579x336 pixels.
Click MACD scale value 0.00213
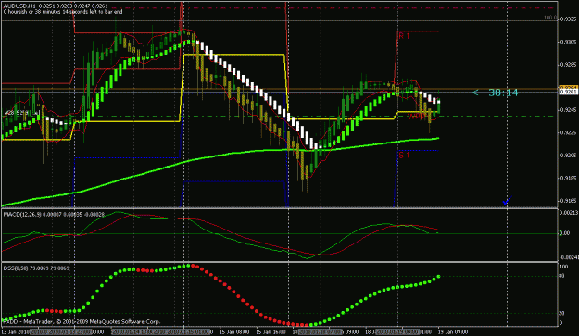[x=569, y=213]
